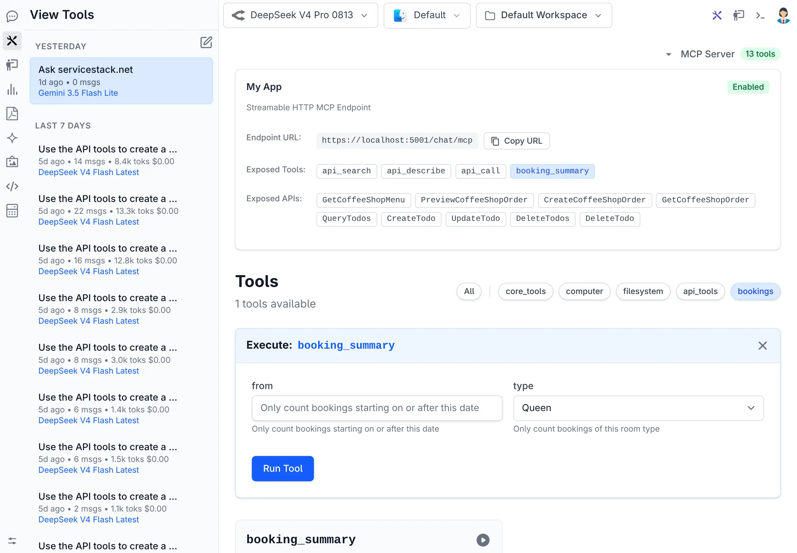Select the tools icon in left sidebar

click(x=12, y=41)
